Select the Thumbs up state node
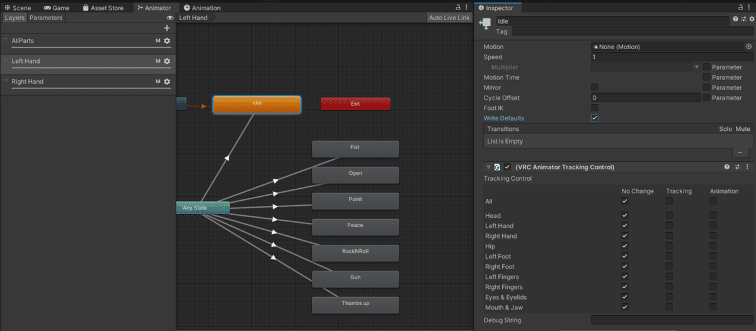This screenshot has width=756, height=331. [355, 305]
